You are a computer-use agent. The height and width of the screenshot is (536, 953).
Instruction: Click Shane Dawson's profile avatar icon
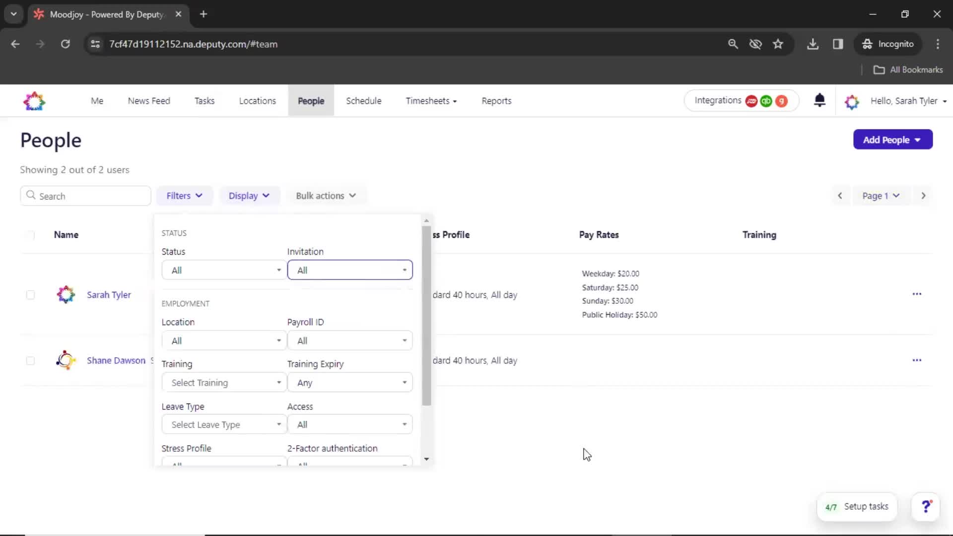tap(66, 360)
